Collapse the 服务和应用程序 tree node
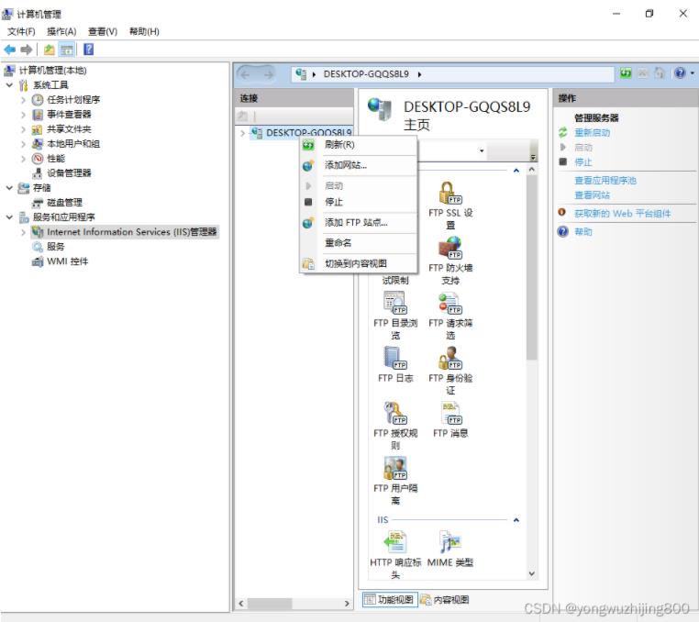This screenshot has width=699, height=622. (9, 217)
